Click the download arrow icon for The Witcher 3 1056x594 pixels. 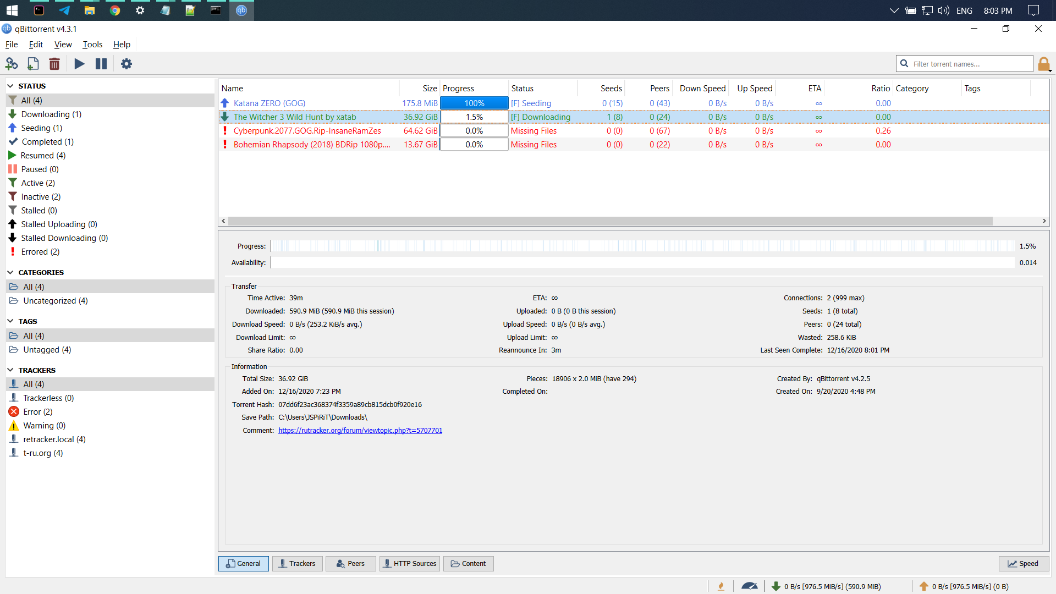click(225, 117)
